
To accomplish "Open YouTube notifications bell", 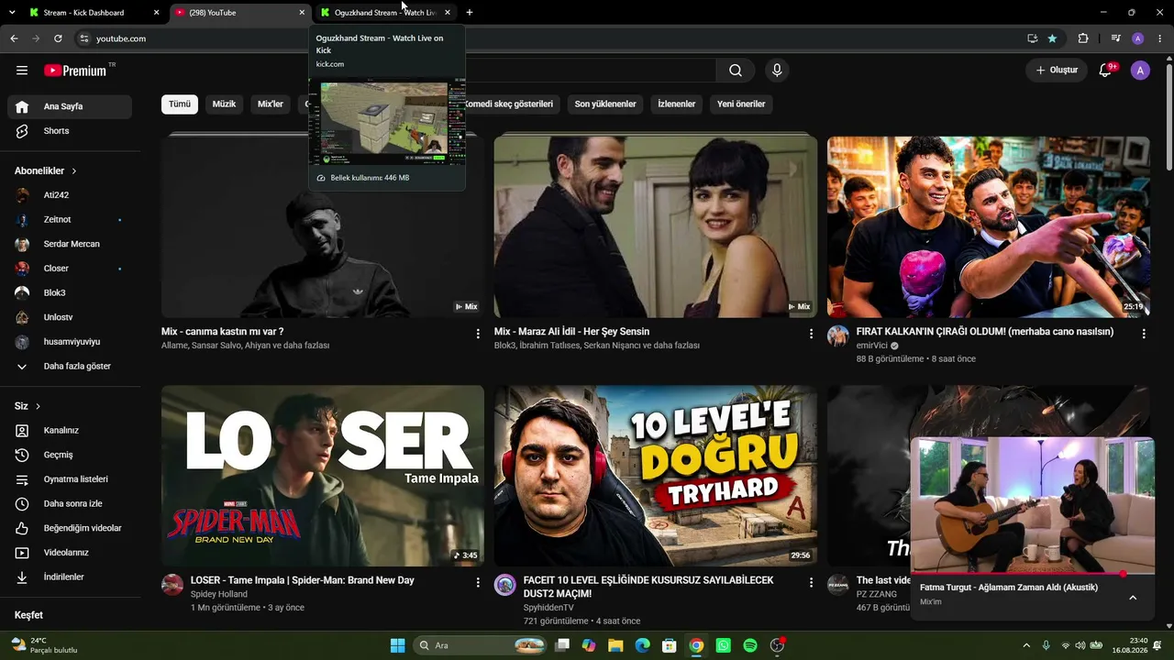I will click(1105, 71).
